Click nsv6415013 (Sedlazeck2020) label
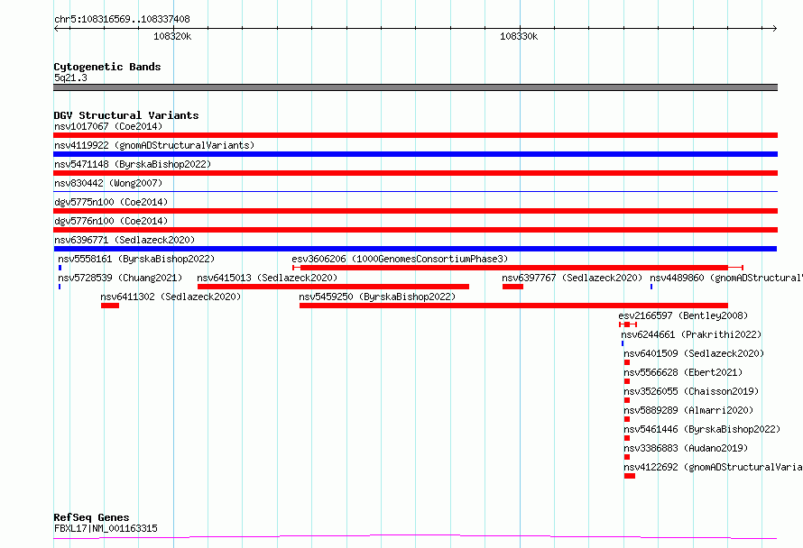803x548 pixels. (x=267, y=278)
